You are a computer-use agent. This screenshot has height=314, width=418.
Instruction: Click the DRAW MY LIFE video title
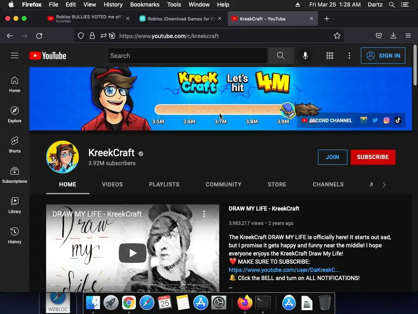click(x=264, y=209)
